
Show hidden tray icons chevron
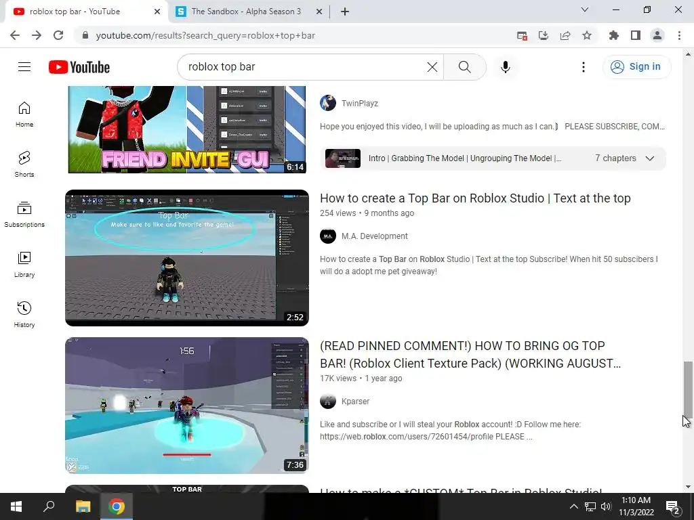(573, 506)
